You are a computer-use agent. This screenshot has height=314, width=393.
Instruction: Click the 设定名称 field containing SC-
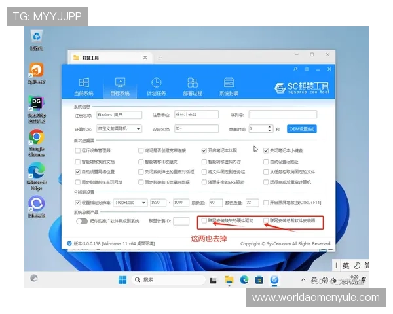pos(196,128)
